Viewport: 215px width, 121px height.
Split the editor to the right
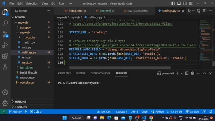coord(205,11)
